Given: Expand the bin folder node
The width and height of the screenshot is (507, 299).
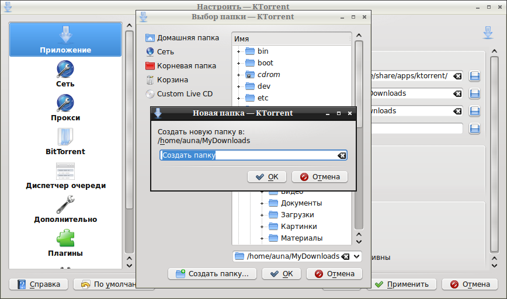Looking at the screenshot, I should click(x=239, y=51).
